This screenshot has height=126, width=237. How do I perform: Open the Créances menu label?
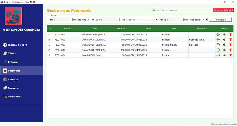[x=13, y=62]
